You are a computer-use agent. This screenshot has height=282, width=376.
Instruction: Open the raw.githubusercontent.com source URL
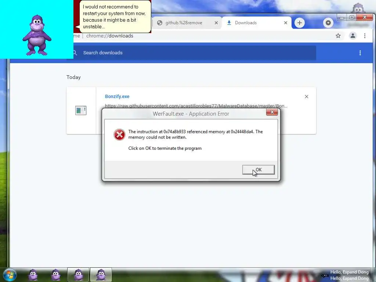coord(196,106)
